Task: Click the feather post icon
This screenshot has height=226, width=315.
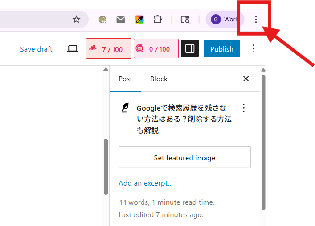Action: (125, 108)
